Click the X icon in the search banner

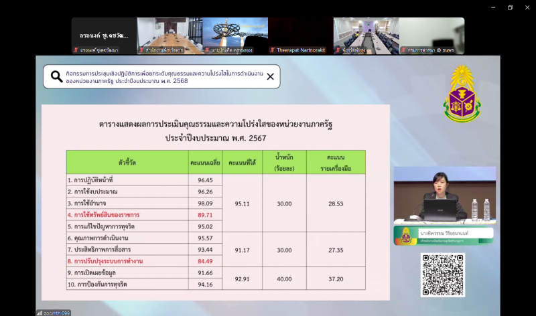(x=270, y=76)
